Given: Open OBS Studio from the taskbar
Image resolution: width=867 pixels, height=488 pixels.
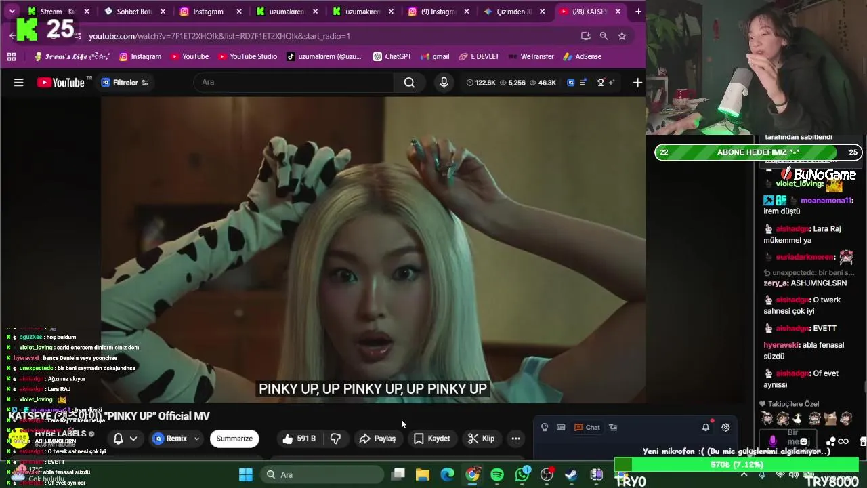Looking at the screenshot, I should coord(547,474).
